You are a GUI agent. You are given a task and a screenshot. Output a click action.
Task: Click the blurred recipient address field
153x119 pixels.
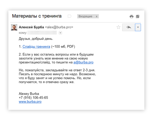[42, 33]
